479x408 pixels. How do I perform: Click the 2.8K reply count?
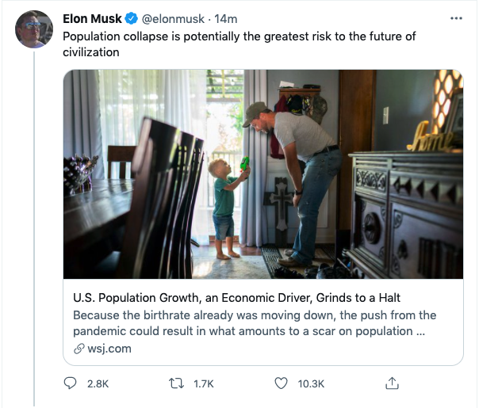[x=98, y=383]
